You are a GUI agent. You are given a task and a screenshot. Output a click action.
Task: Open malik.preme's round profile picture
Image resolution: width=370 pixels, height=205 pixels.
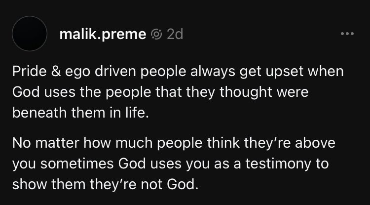tap(30, 34)
